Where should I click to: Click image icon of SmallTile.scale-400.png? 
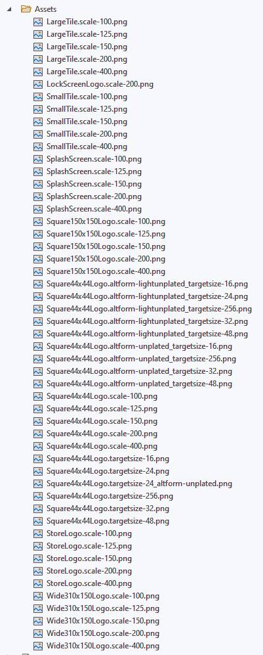click(x=38, y=147)
